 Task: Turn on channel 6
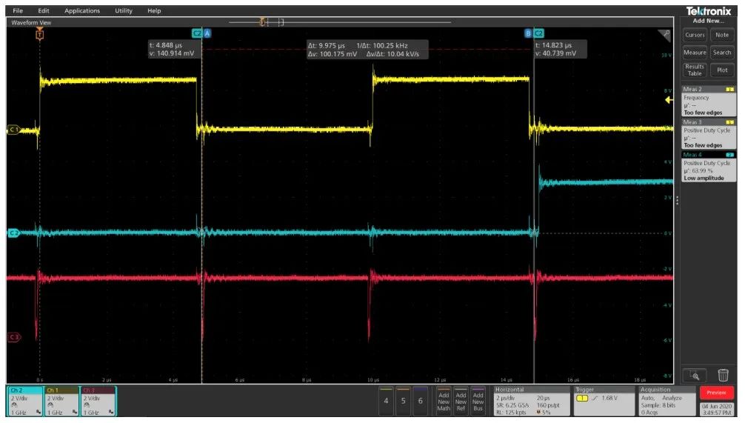[x=420, y=401]
